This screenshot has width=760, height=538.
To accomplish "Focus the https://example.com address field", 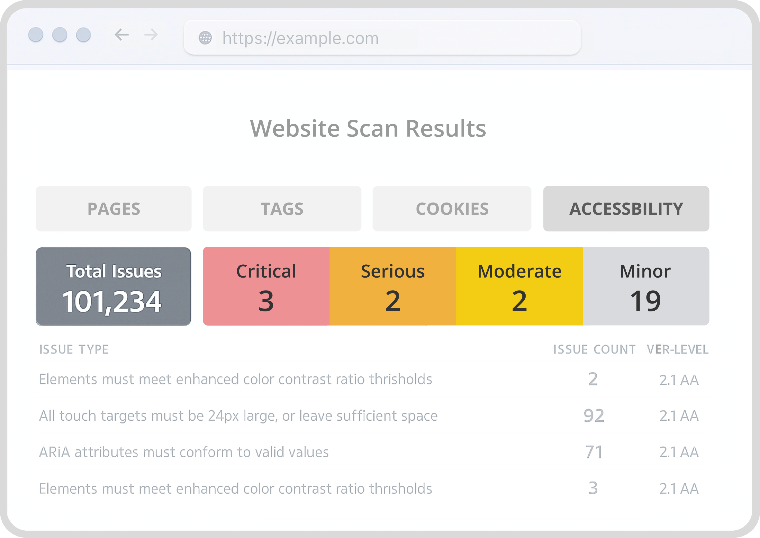I will coord(382,38).
